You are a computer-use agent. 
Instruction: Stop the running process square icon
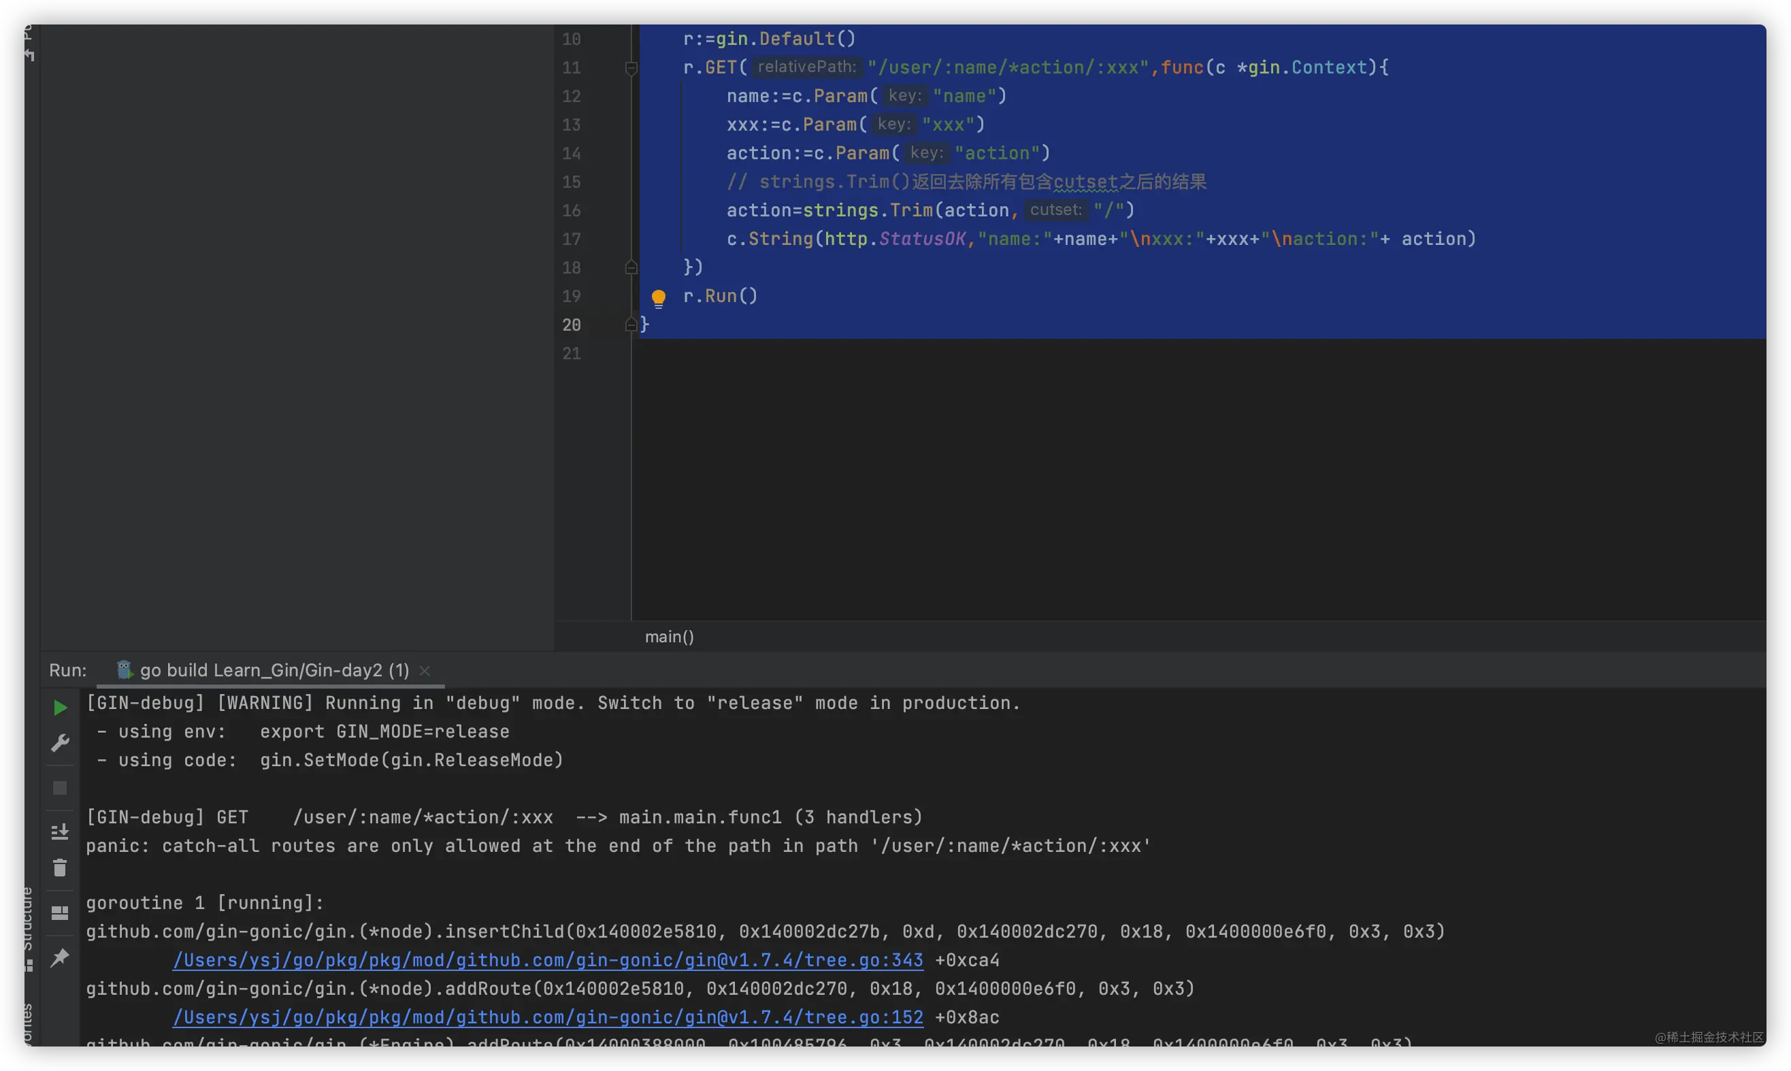(x=60, y=787)
